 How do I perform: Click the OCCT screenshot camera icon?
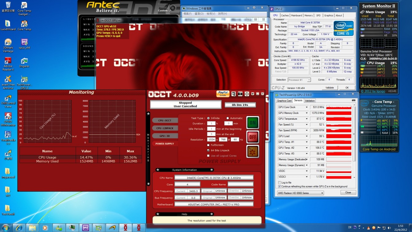tap(240, 94)
